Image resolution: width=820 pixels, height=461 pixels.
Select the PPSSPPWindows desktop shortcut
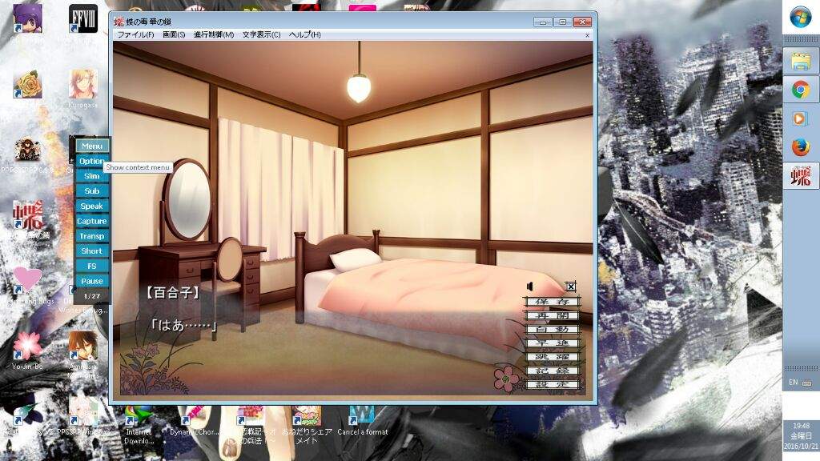coord(83,418)
